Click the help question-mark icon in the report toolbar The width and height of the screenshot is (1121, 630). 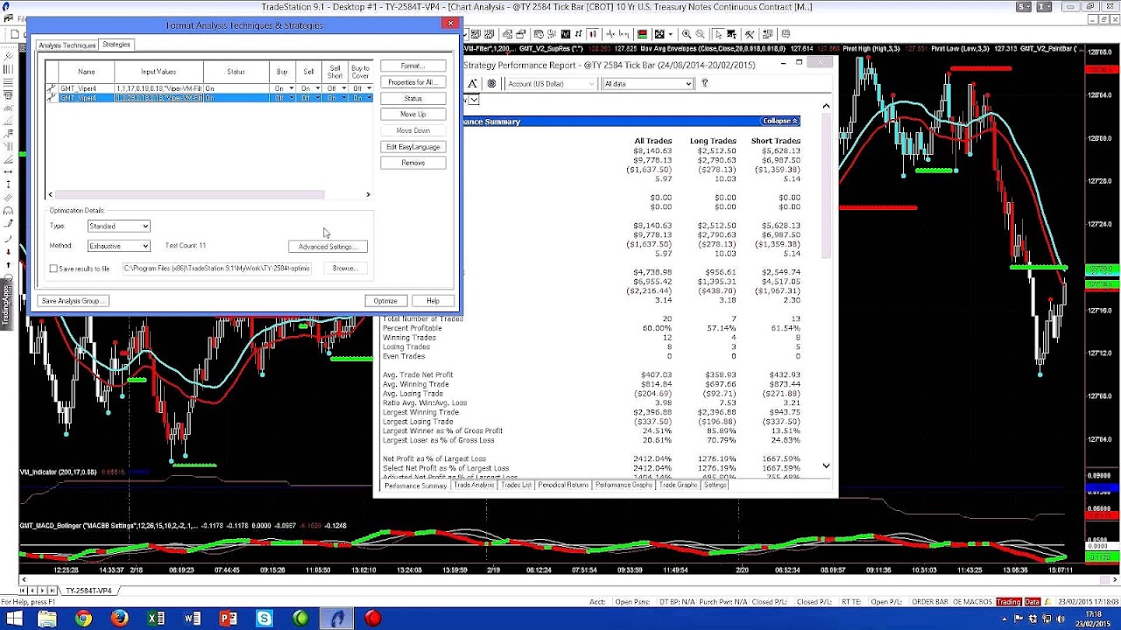(x=705, y=83)
